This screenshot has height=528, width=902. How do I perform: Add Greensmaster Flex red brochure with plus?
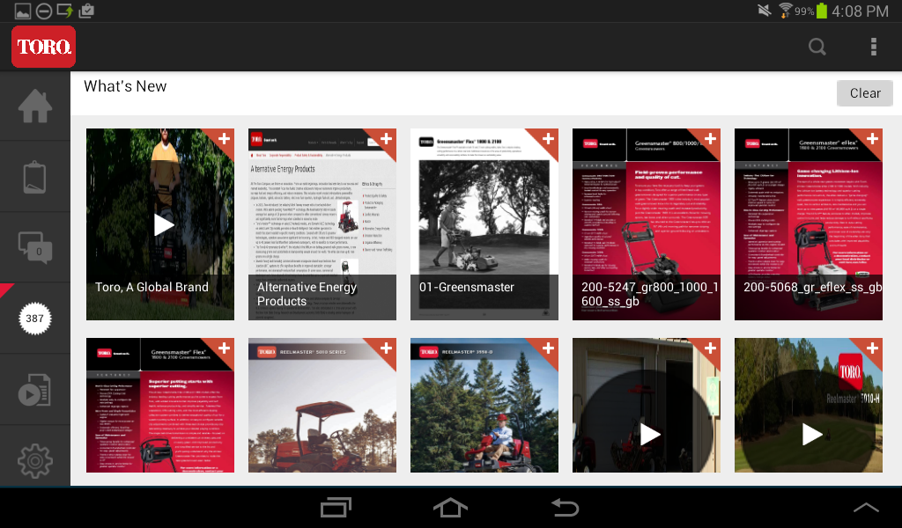(x=224, y=348)
